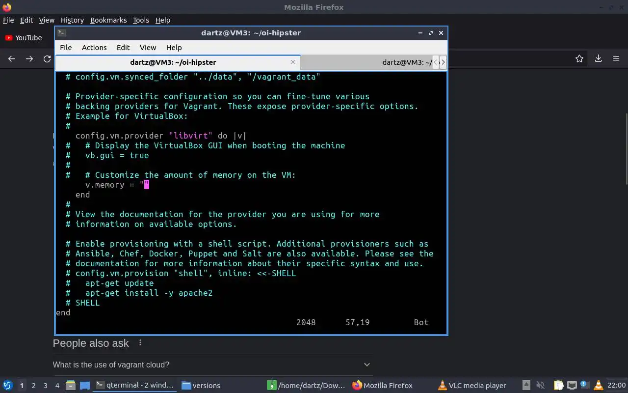
Task: Go forward in Firefox
Action: 29,58
